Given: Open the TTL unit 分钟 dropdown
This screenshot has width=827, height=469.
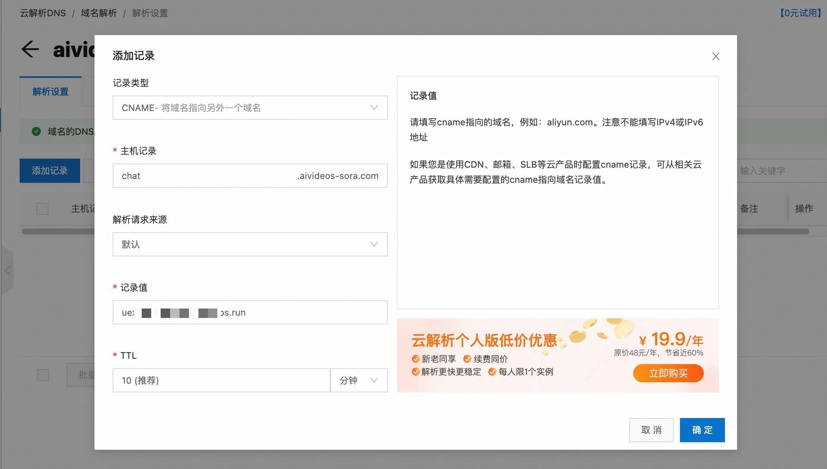Looking at the screenshot, I should [x=359, y=380].
